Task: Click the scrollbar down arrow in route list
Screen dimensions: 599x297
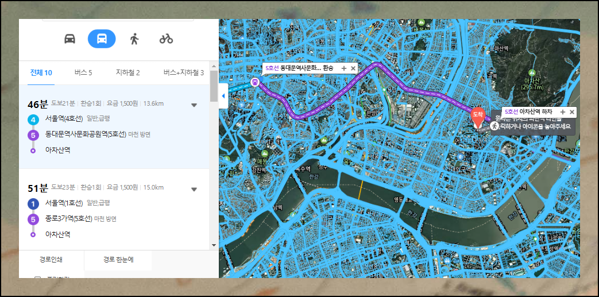Action: click(214, 245)
